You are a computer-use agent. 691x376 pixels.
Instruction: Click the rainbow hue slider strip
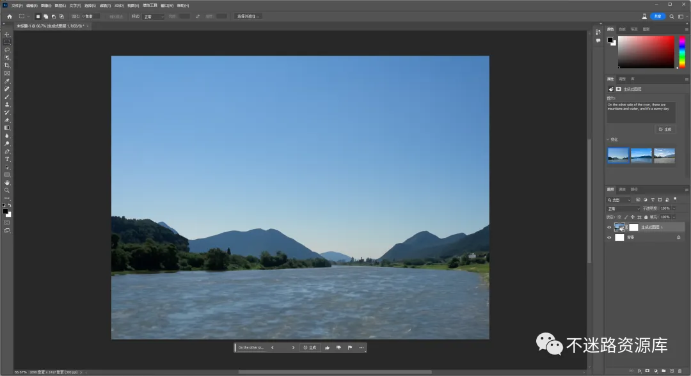[682, 52]
